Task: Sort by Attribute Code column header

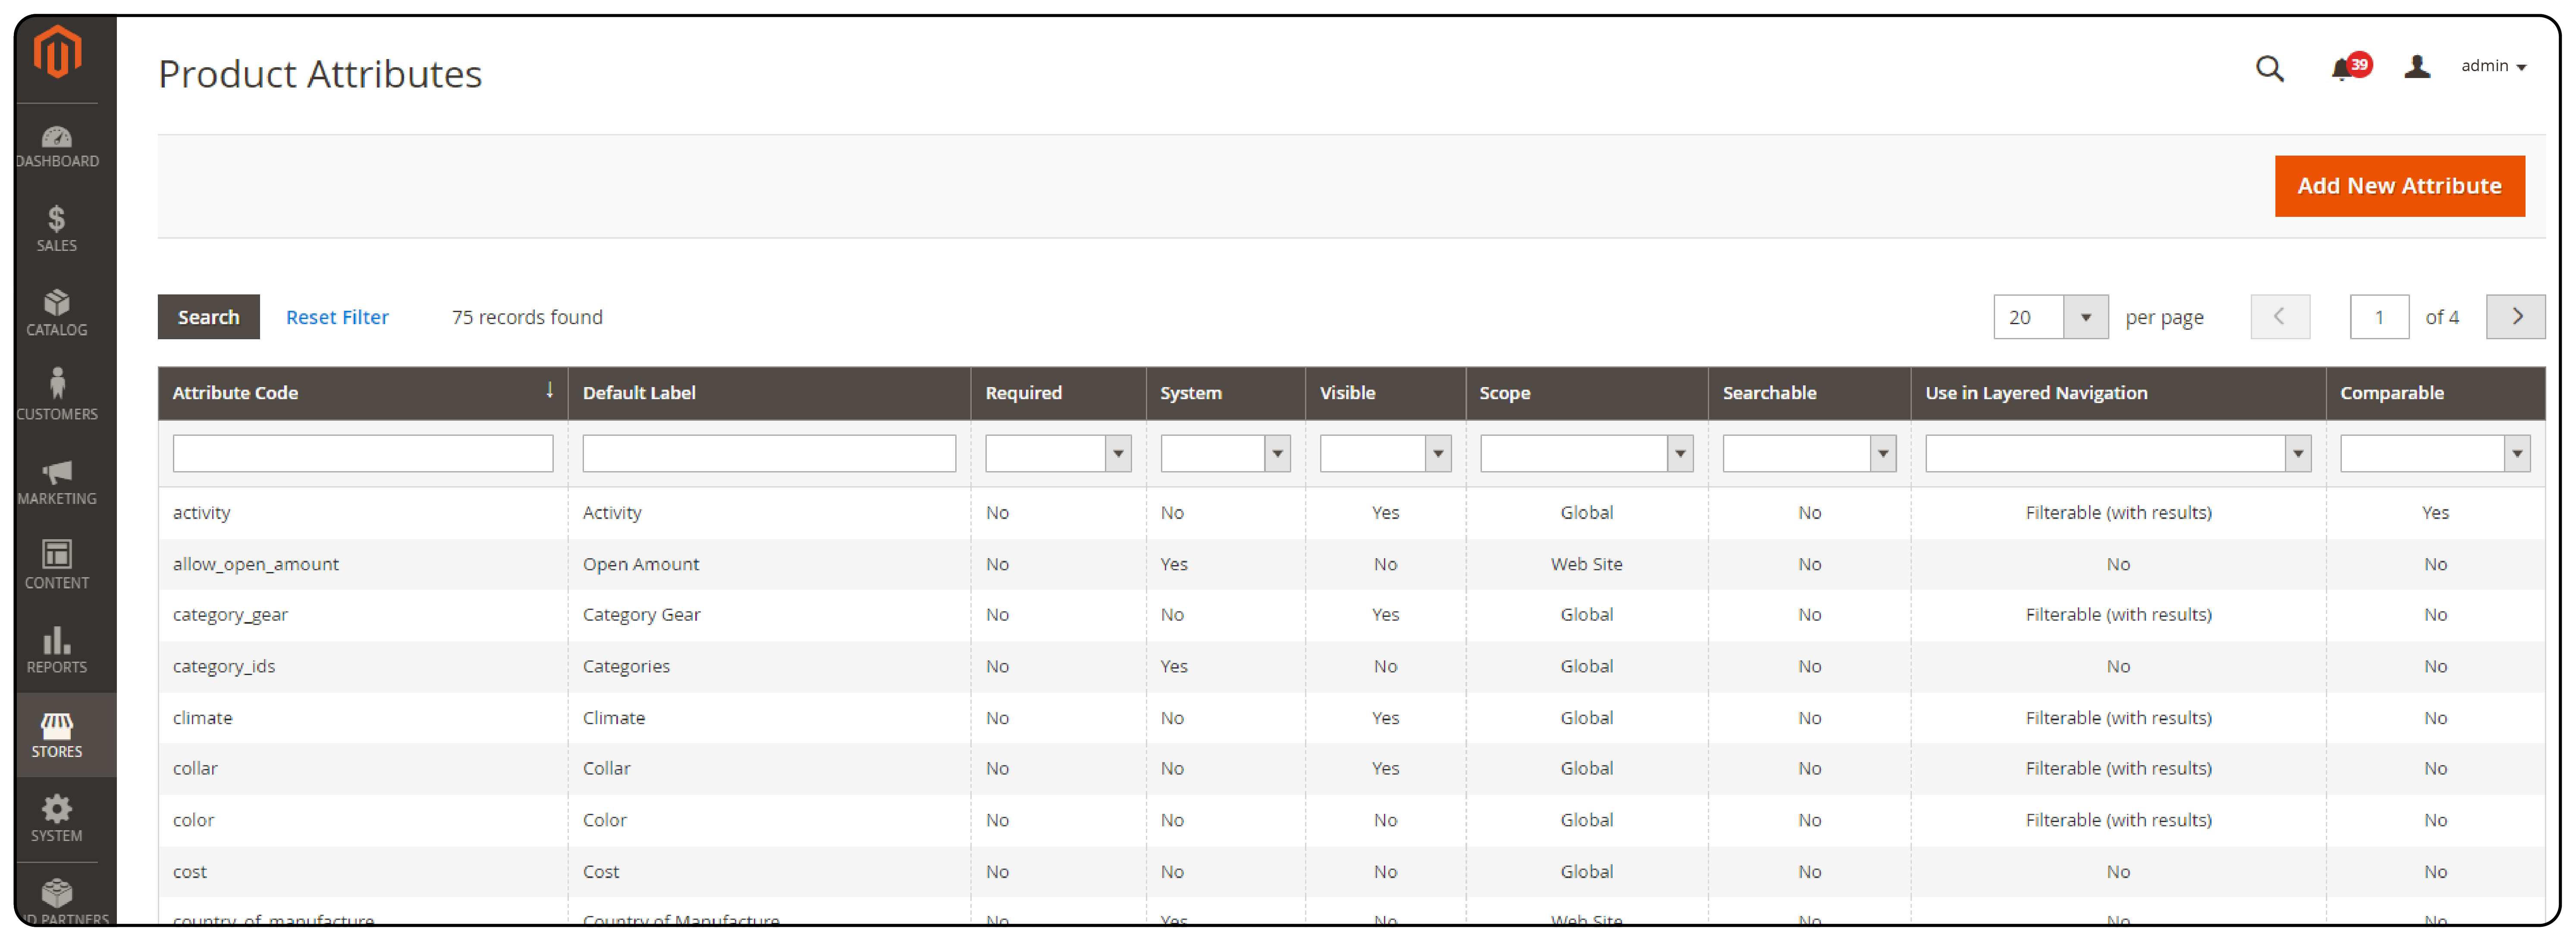Action: 363,393
